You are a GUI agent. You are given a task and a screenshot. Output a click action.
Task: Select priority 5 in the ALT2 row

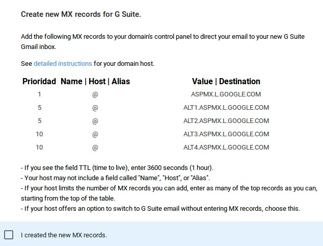coord(39,121)
